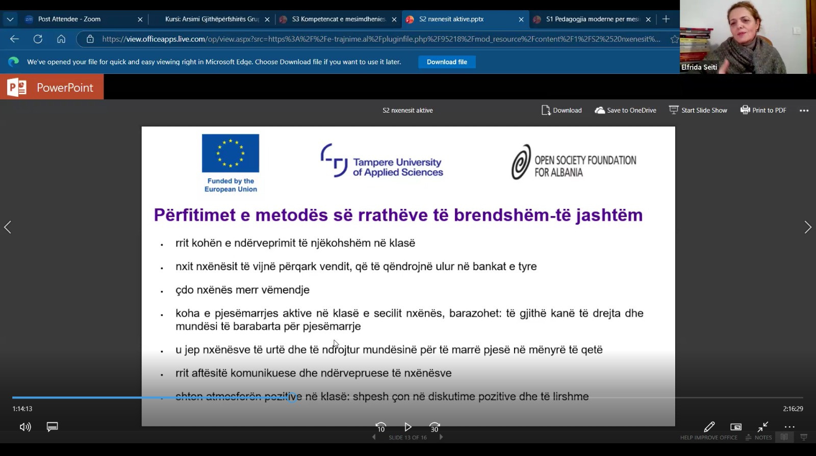Open a new browser tab
Screen dimensions: 816x456
(x=666, y=19)
